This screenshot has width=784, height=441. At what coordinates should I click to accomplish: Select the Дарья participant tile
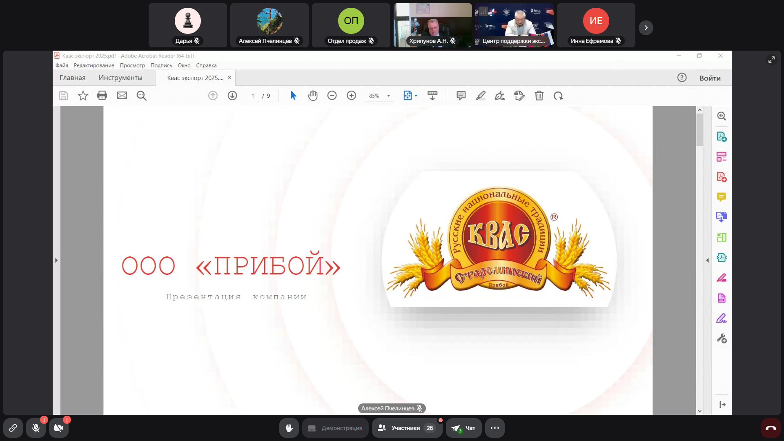(188, 25)
